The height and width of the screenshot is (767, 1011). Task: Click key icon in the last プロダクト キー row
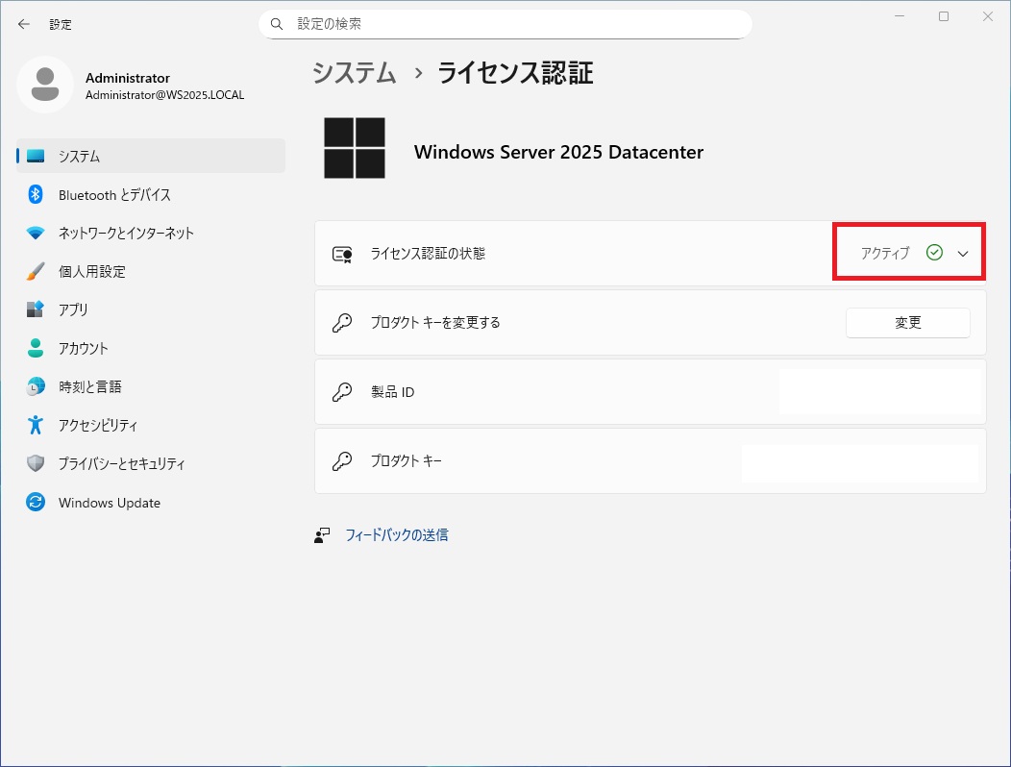[x=342, y=460]
